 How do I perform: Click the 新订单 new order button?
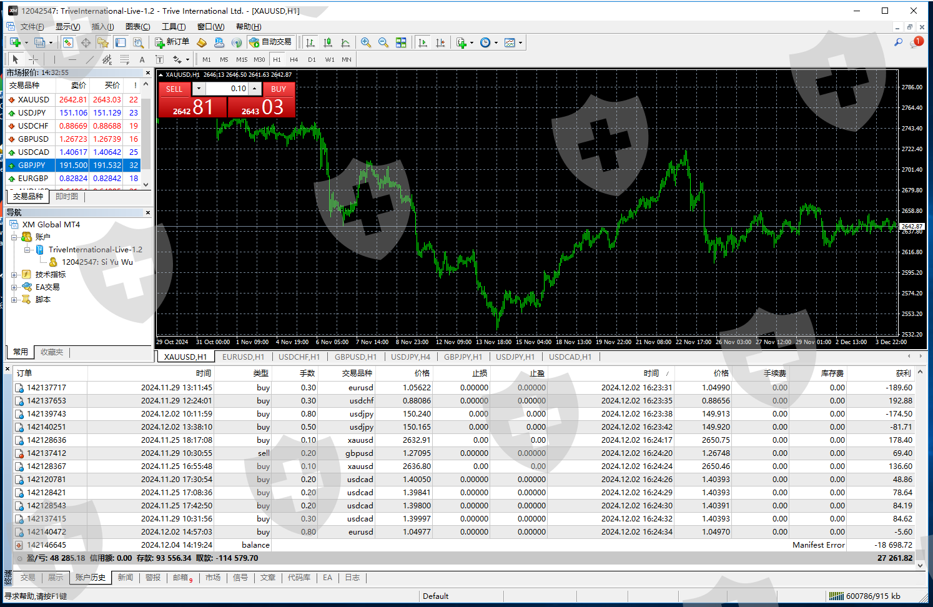pos(172,42)
